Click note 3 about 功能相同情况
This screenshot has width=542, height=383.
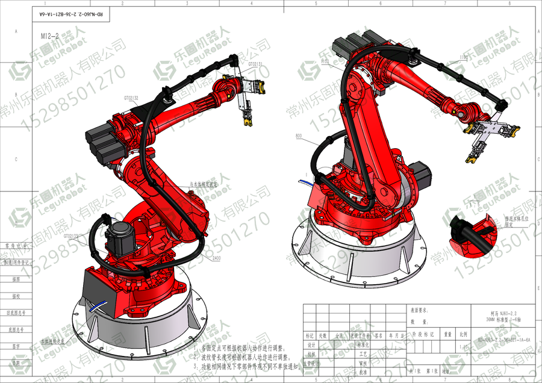[248, 366]
